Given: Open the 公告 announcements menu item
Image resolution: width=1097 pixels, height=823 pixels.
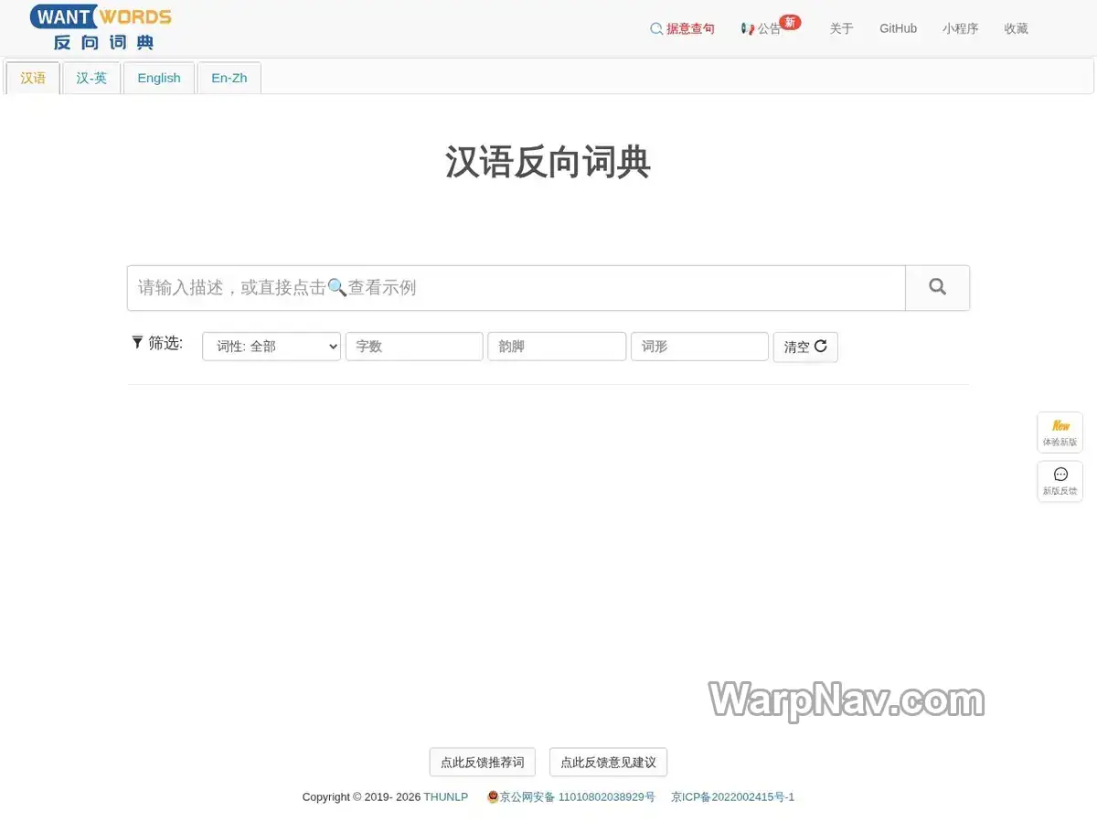Looking at the screenshot, I should [x=761, y=28].
